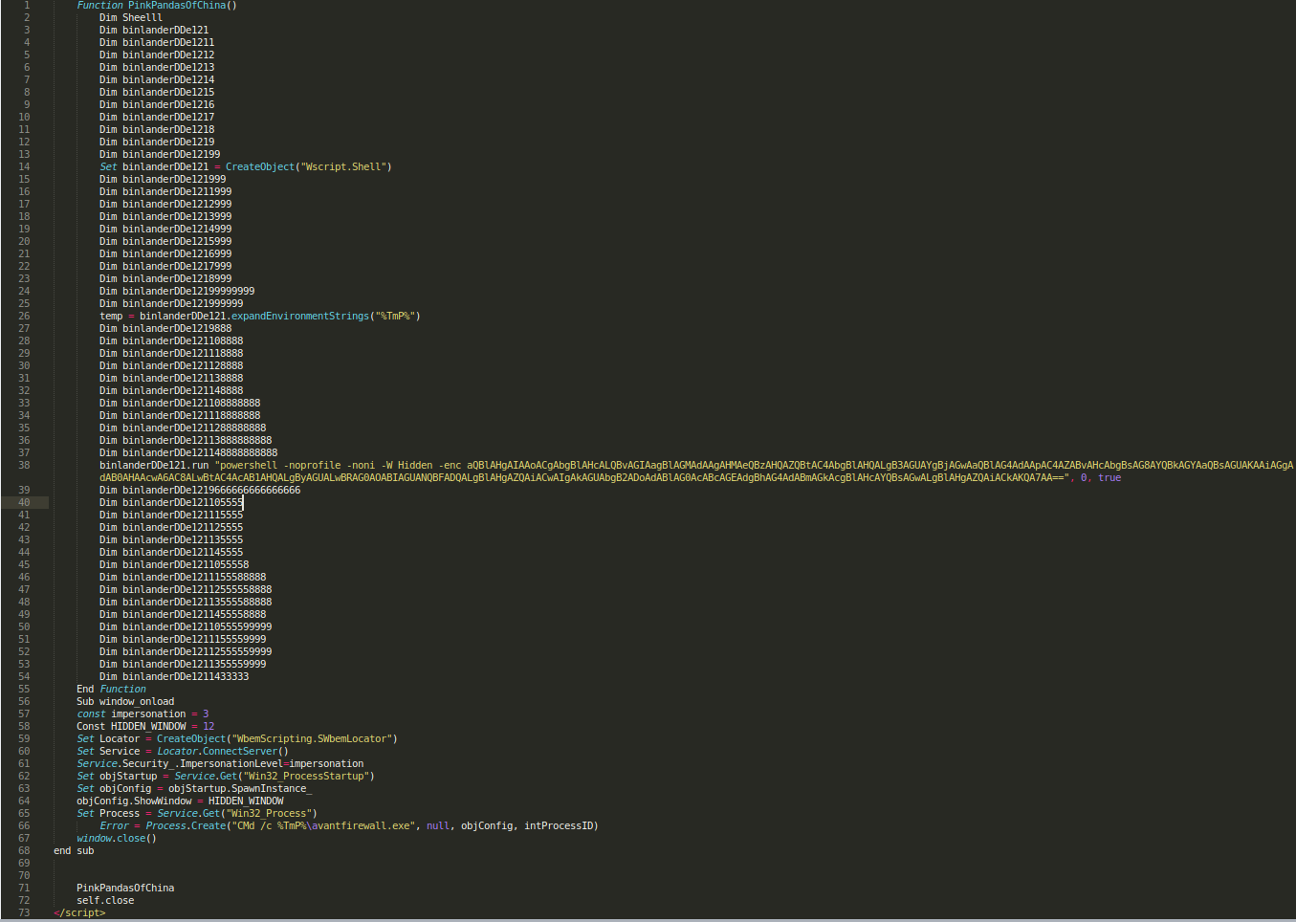
Task: Click Dim binlanderDDe1211055558 line
Action: 174,564
